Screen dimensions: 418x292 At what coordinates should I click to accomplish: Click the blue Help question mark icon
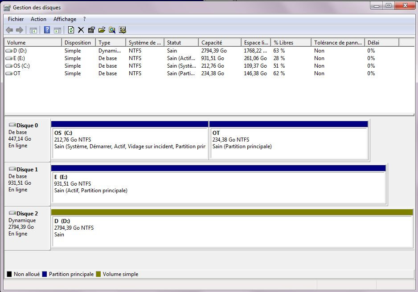[47, 30]
